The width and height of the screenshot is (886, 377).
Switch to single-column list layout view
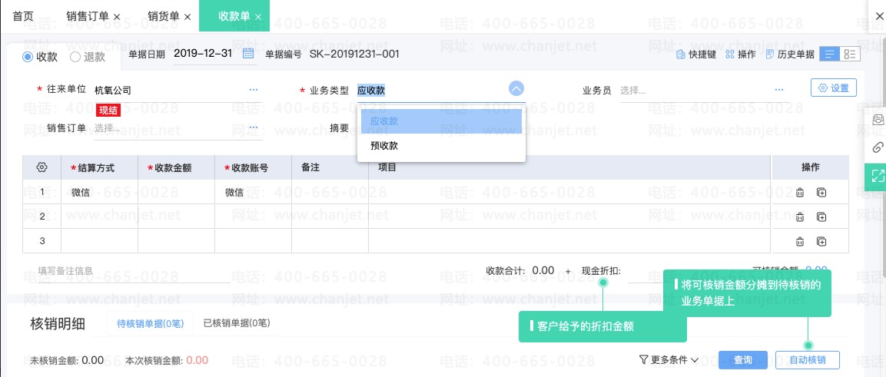pos(829,55)
